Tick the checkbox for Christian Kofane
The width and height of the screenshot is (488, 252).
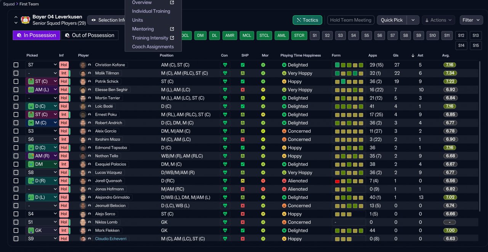click(16, 65)
